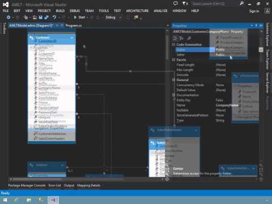The width and height of the screenshot is (272, 204).
Task: Click the Property Pages wrench icon
Action: (x=189, y=39)
